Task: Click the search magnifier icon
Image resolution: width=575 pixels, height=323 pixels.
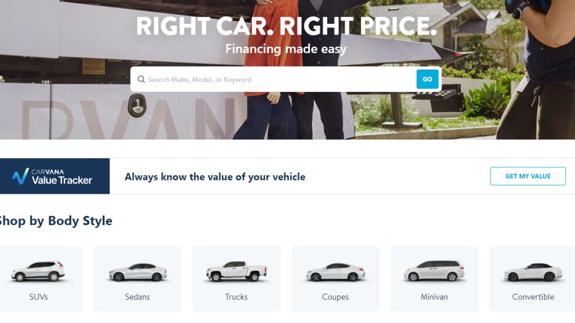Action: click(x=141, y=79)
